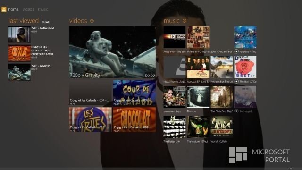Open Chocolat Amer thumbnail in last viewed
302x170 pixels.
19,53
